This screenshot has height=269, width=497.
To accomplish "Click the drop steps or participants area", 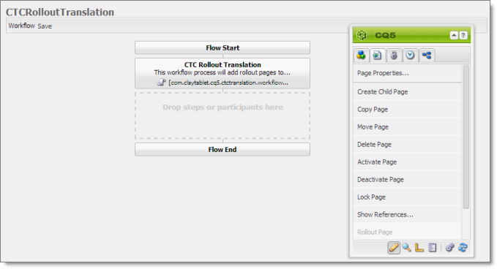I will click(223, 115).
